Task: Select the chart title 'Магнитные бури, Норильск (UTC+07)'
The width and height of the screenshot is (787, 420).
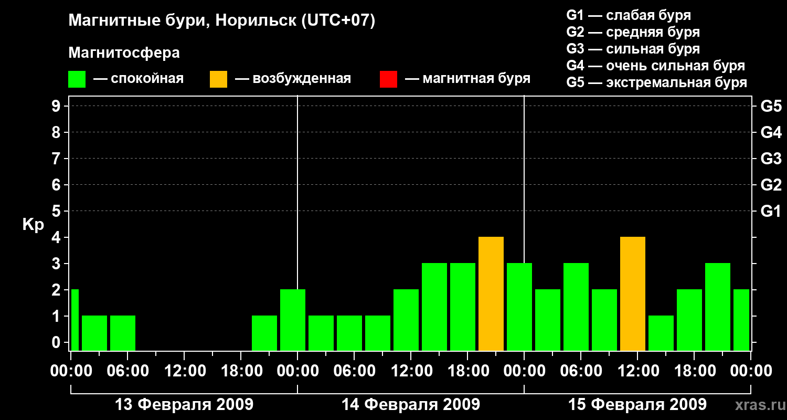Action: (222, 22)
